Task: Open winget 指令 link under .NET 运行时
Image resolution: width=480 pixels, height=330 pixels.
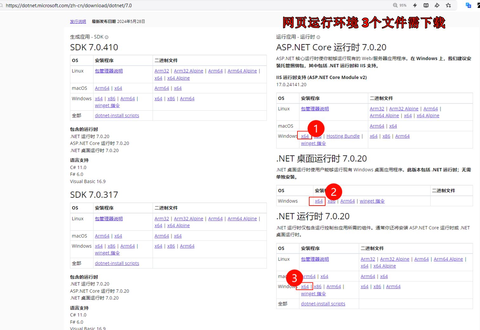Action: pos(313,294)
